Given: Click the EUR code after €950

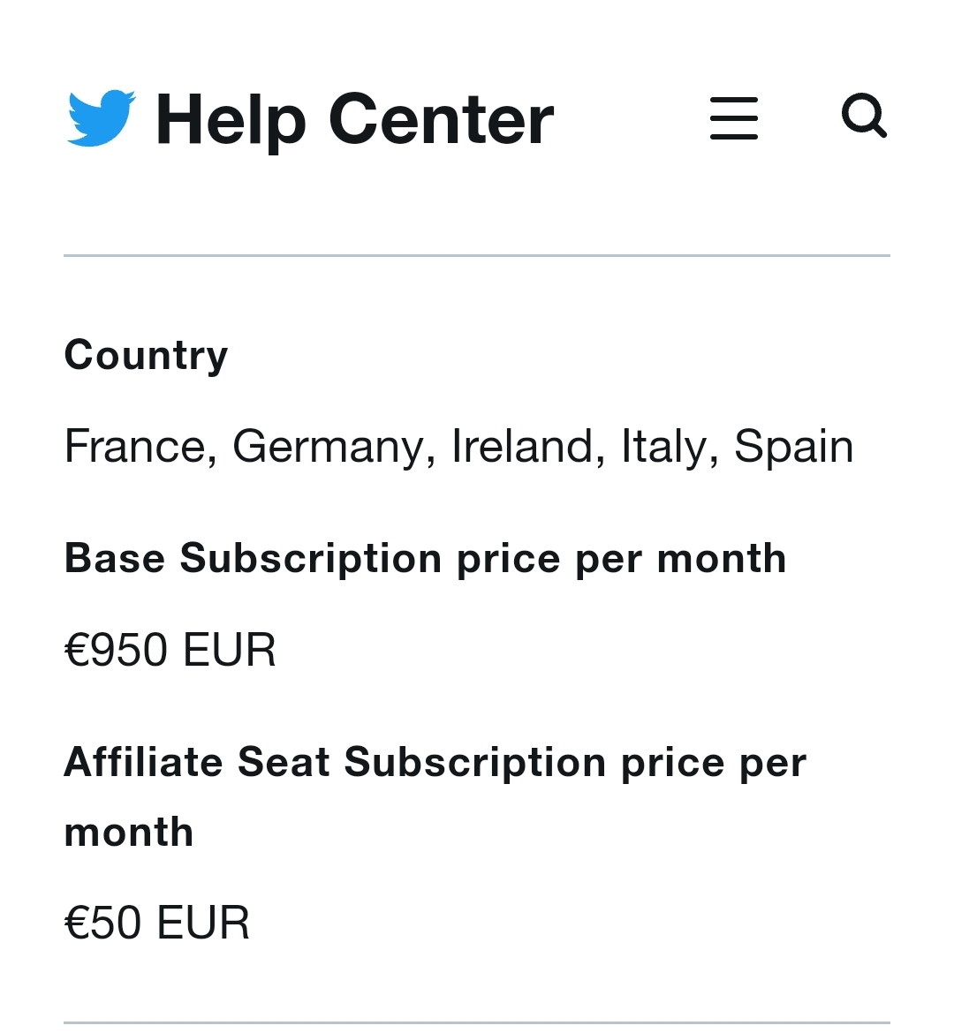Looking at the screenshot, I should pos(229,650).
